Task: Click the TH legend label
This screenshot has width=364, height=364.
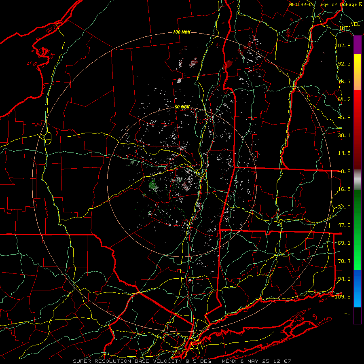Action: click(x=347, y=315)
